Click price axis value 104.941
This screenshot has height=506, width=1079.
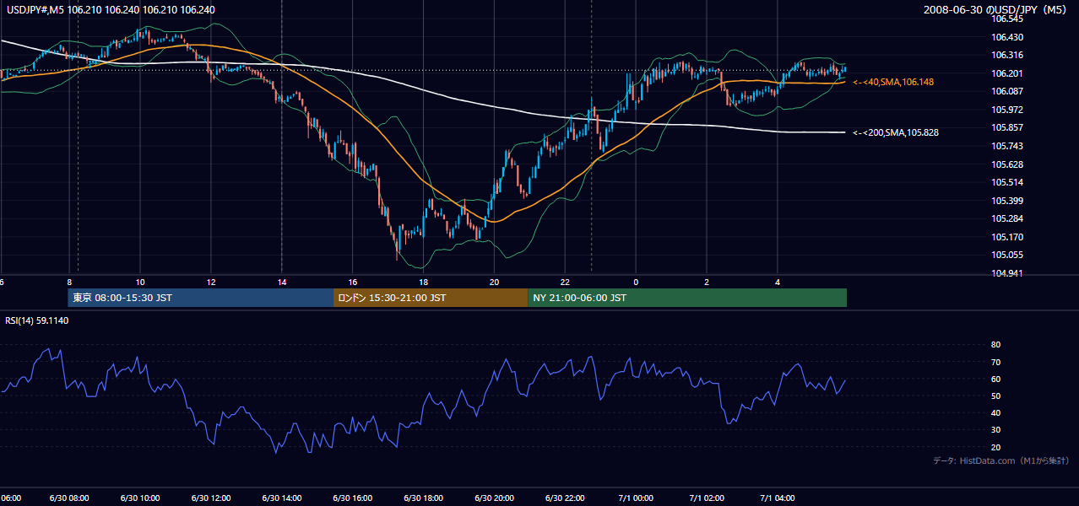point(1006,273)
